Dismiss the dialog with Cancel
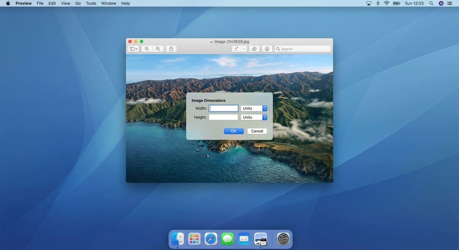459x250 pixels. pyautogui.click(x=257, y=131)
